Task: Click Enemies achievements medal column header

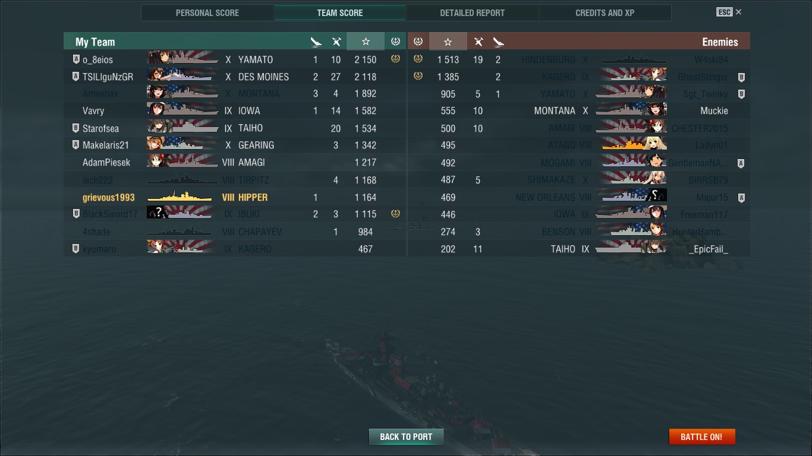Action: 418,42
